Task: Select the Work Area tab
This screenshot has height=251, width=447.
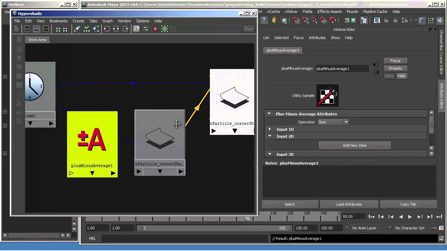Action: click(37, 40)
